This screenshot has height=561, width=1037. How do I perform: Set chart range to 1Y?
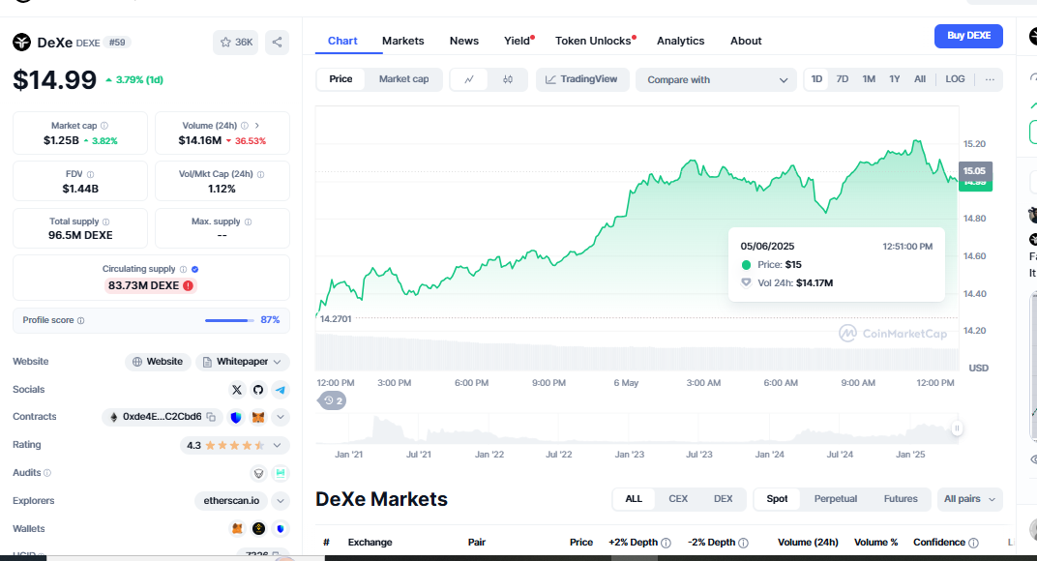[x=894, y=79]
